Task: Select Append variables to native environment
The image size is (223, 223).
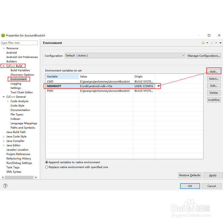Action: (x=47, y=162)
